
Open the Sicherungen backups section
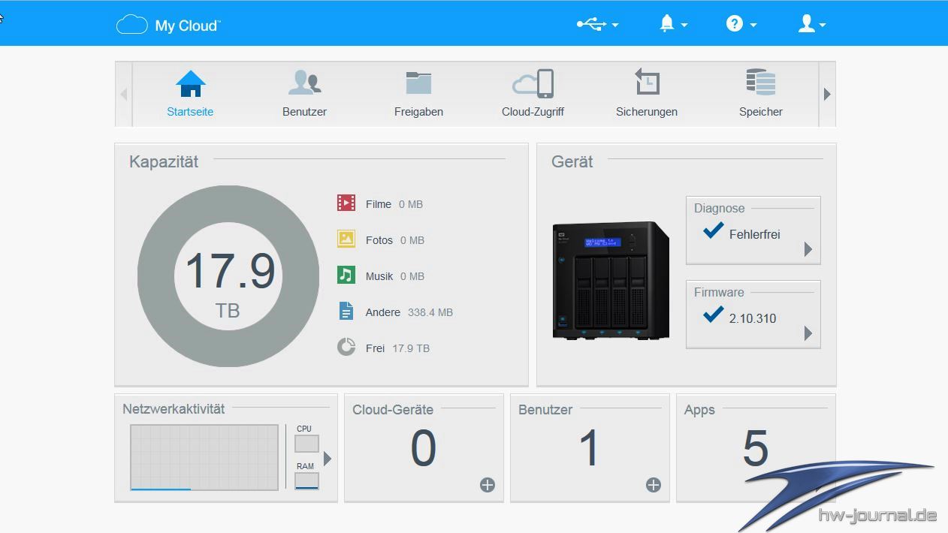(x=646, y=94)
